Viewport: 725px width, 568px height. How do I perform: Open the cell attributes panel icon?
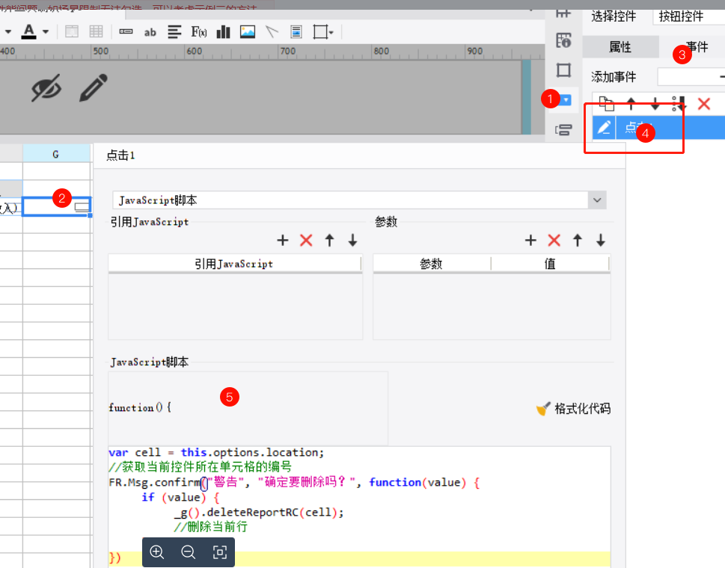coord(563,40)
